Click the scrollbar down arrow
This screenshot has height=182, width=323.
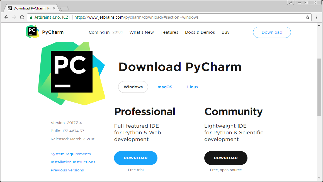(319, 178)
